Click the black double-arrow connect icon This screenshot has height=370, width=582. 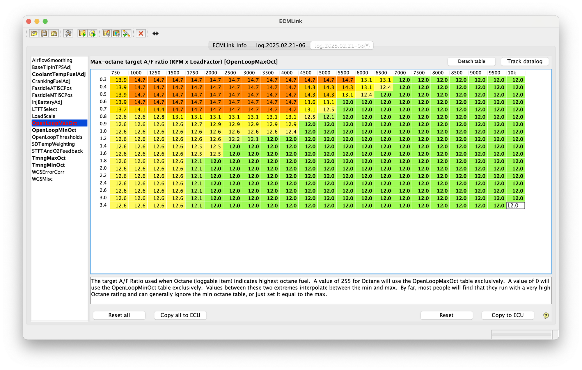(x=155, y=33)
